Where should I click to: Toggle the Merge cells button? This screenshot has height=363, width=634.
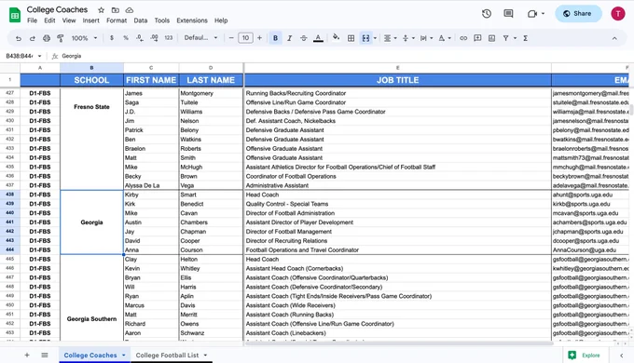[365, 38]
